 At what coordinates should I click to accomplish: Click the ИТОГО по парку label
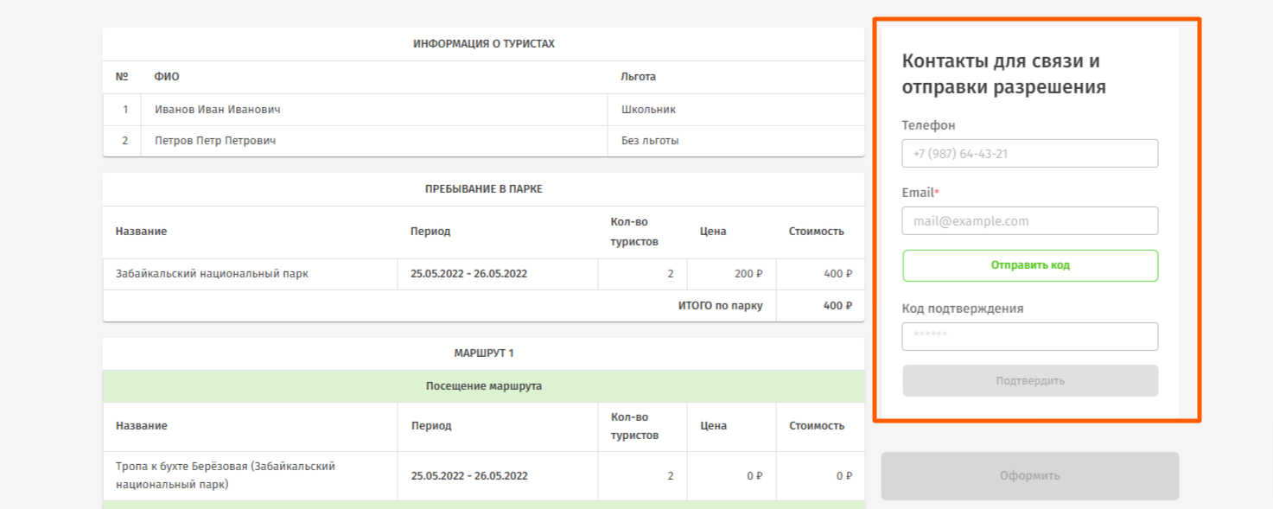(720, 306)
